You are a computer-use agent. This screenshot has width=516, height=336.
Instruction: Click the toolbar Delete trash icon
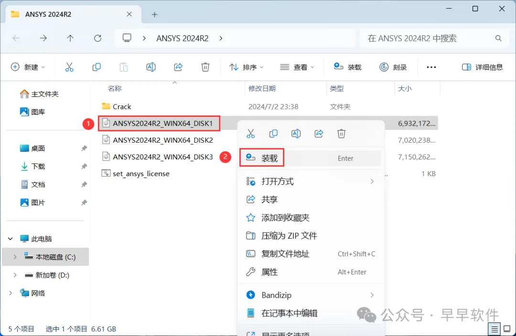pyautogui.click(x=205, y=67)
